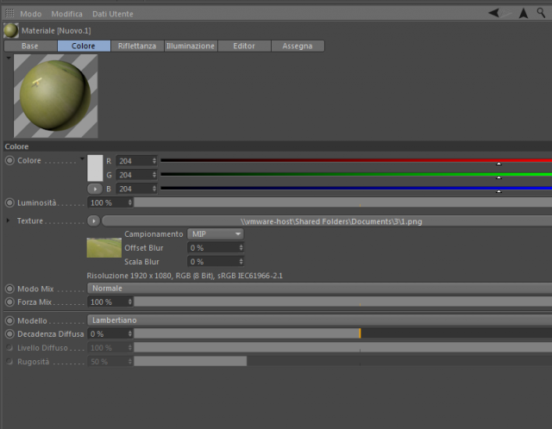The image size is (552, 429).
Task: Click the arrow button beside B channel
Action: pyautogui.click(x=95, y=189)
